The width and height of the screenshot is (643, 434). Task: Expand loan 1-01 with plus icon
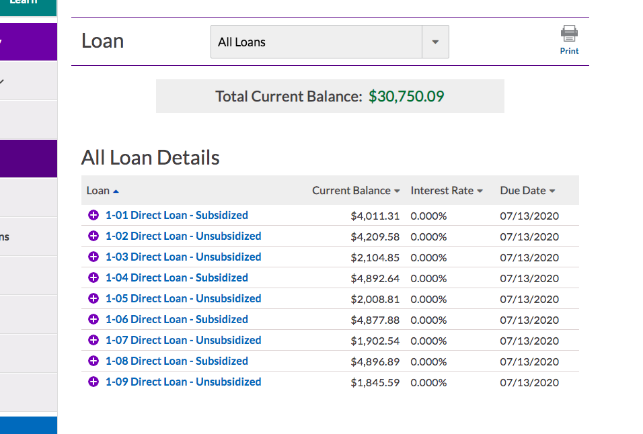pos(93,216)
